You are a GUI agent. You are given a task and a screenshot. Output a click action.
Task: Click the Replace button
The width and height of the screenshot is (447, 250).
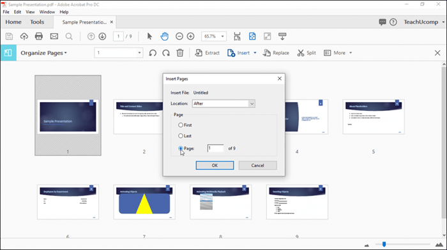(x=276, y=53)
